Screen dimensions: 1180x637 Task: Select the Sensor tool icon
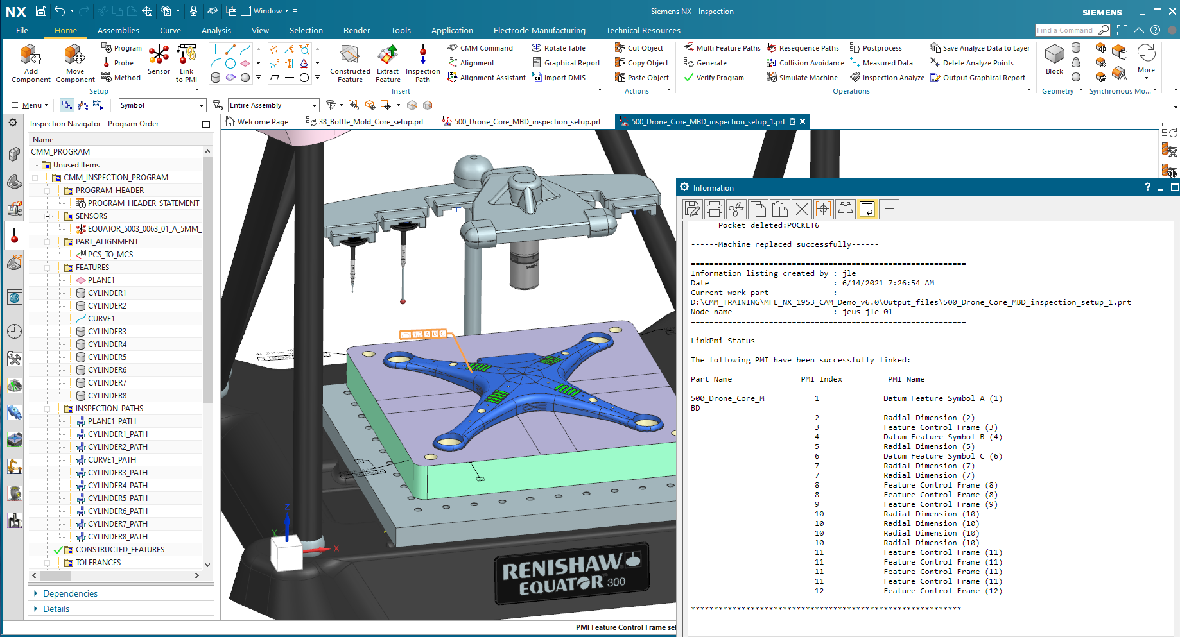pyautogui.click(x=159, y=55)
